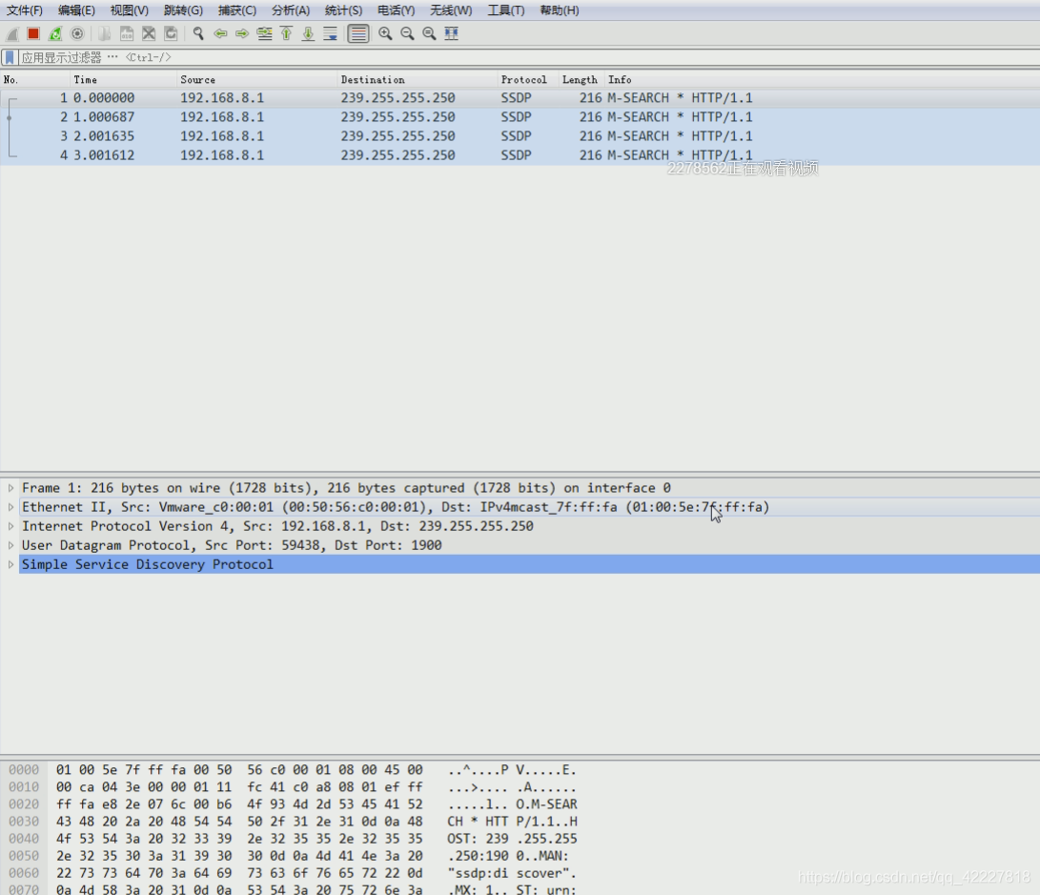
Task: Click the display filter bookmark icon
Action: (10, 58)
